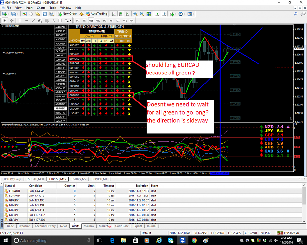307x245 pixels.
Task: Select the Crosshair tool
Action: click(12, 20)
